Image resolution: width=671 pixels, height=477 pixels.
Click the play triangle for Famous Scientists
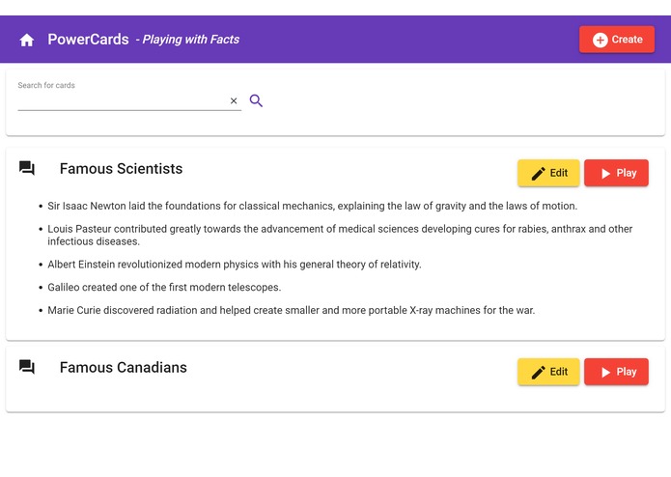coord(605,173)
